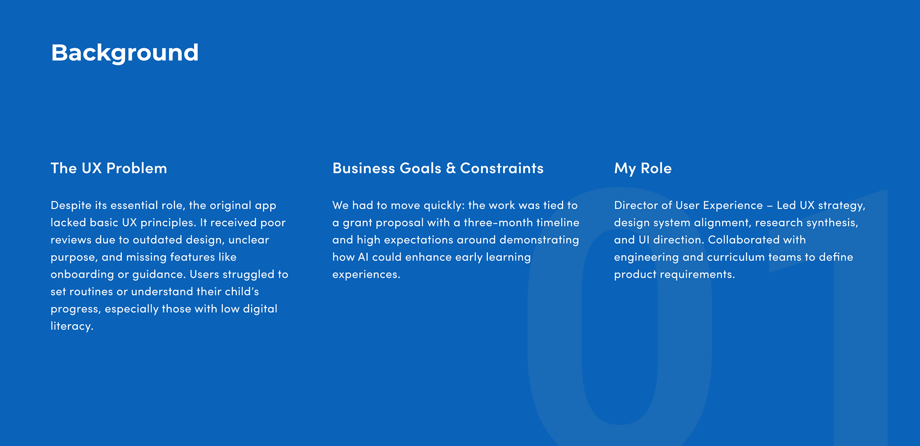The image size is (920, 446).
Task: Click line 'purpose, and missing features like'
Action: 143,257
